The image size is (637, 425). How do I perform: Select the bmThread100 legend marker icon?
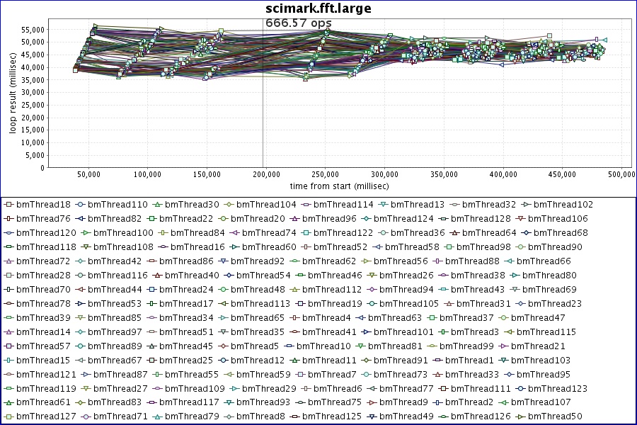tap(86, 233)
